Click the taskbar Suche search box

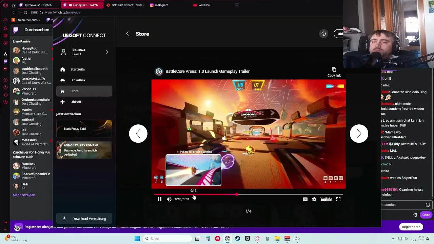tap(167, 239)
